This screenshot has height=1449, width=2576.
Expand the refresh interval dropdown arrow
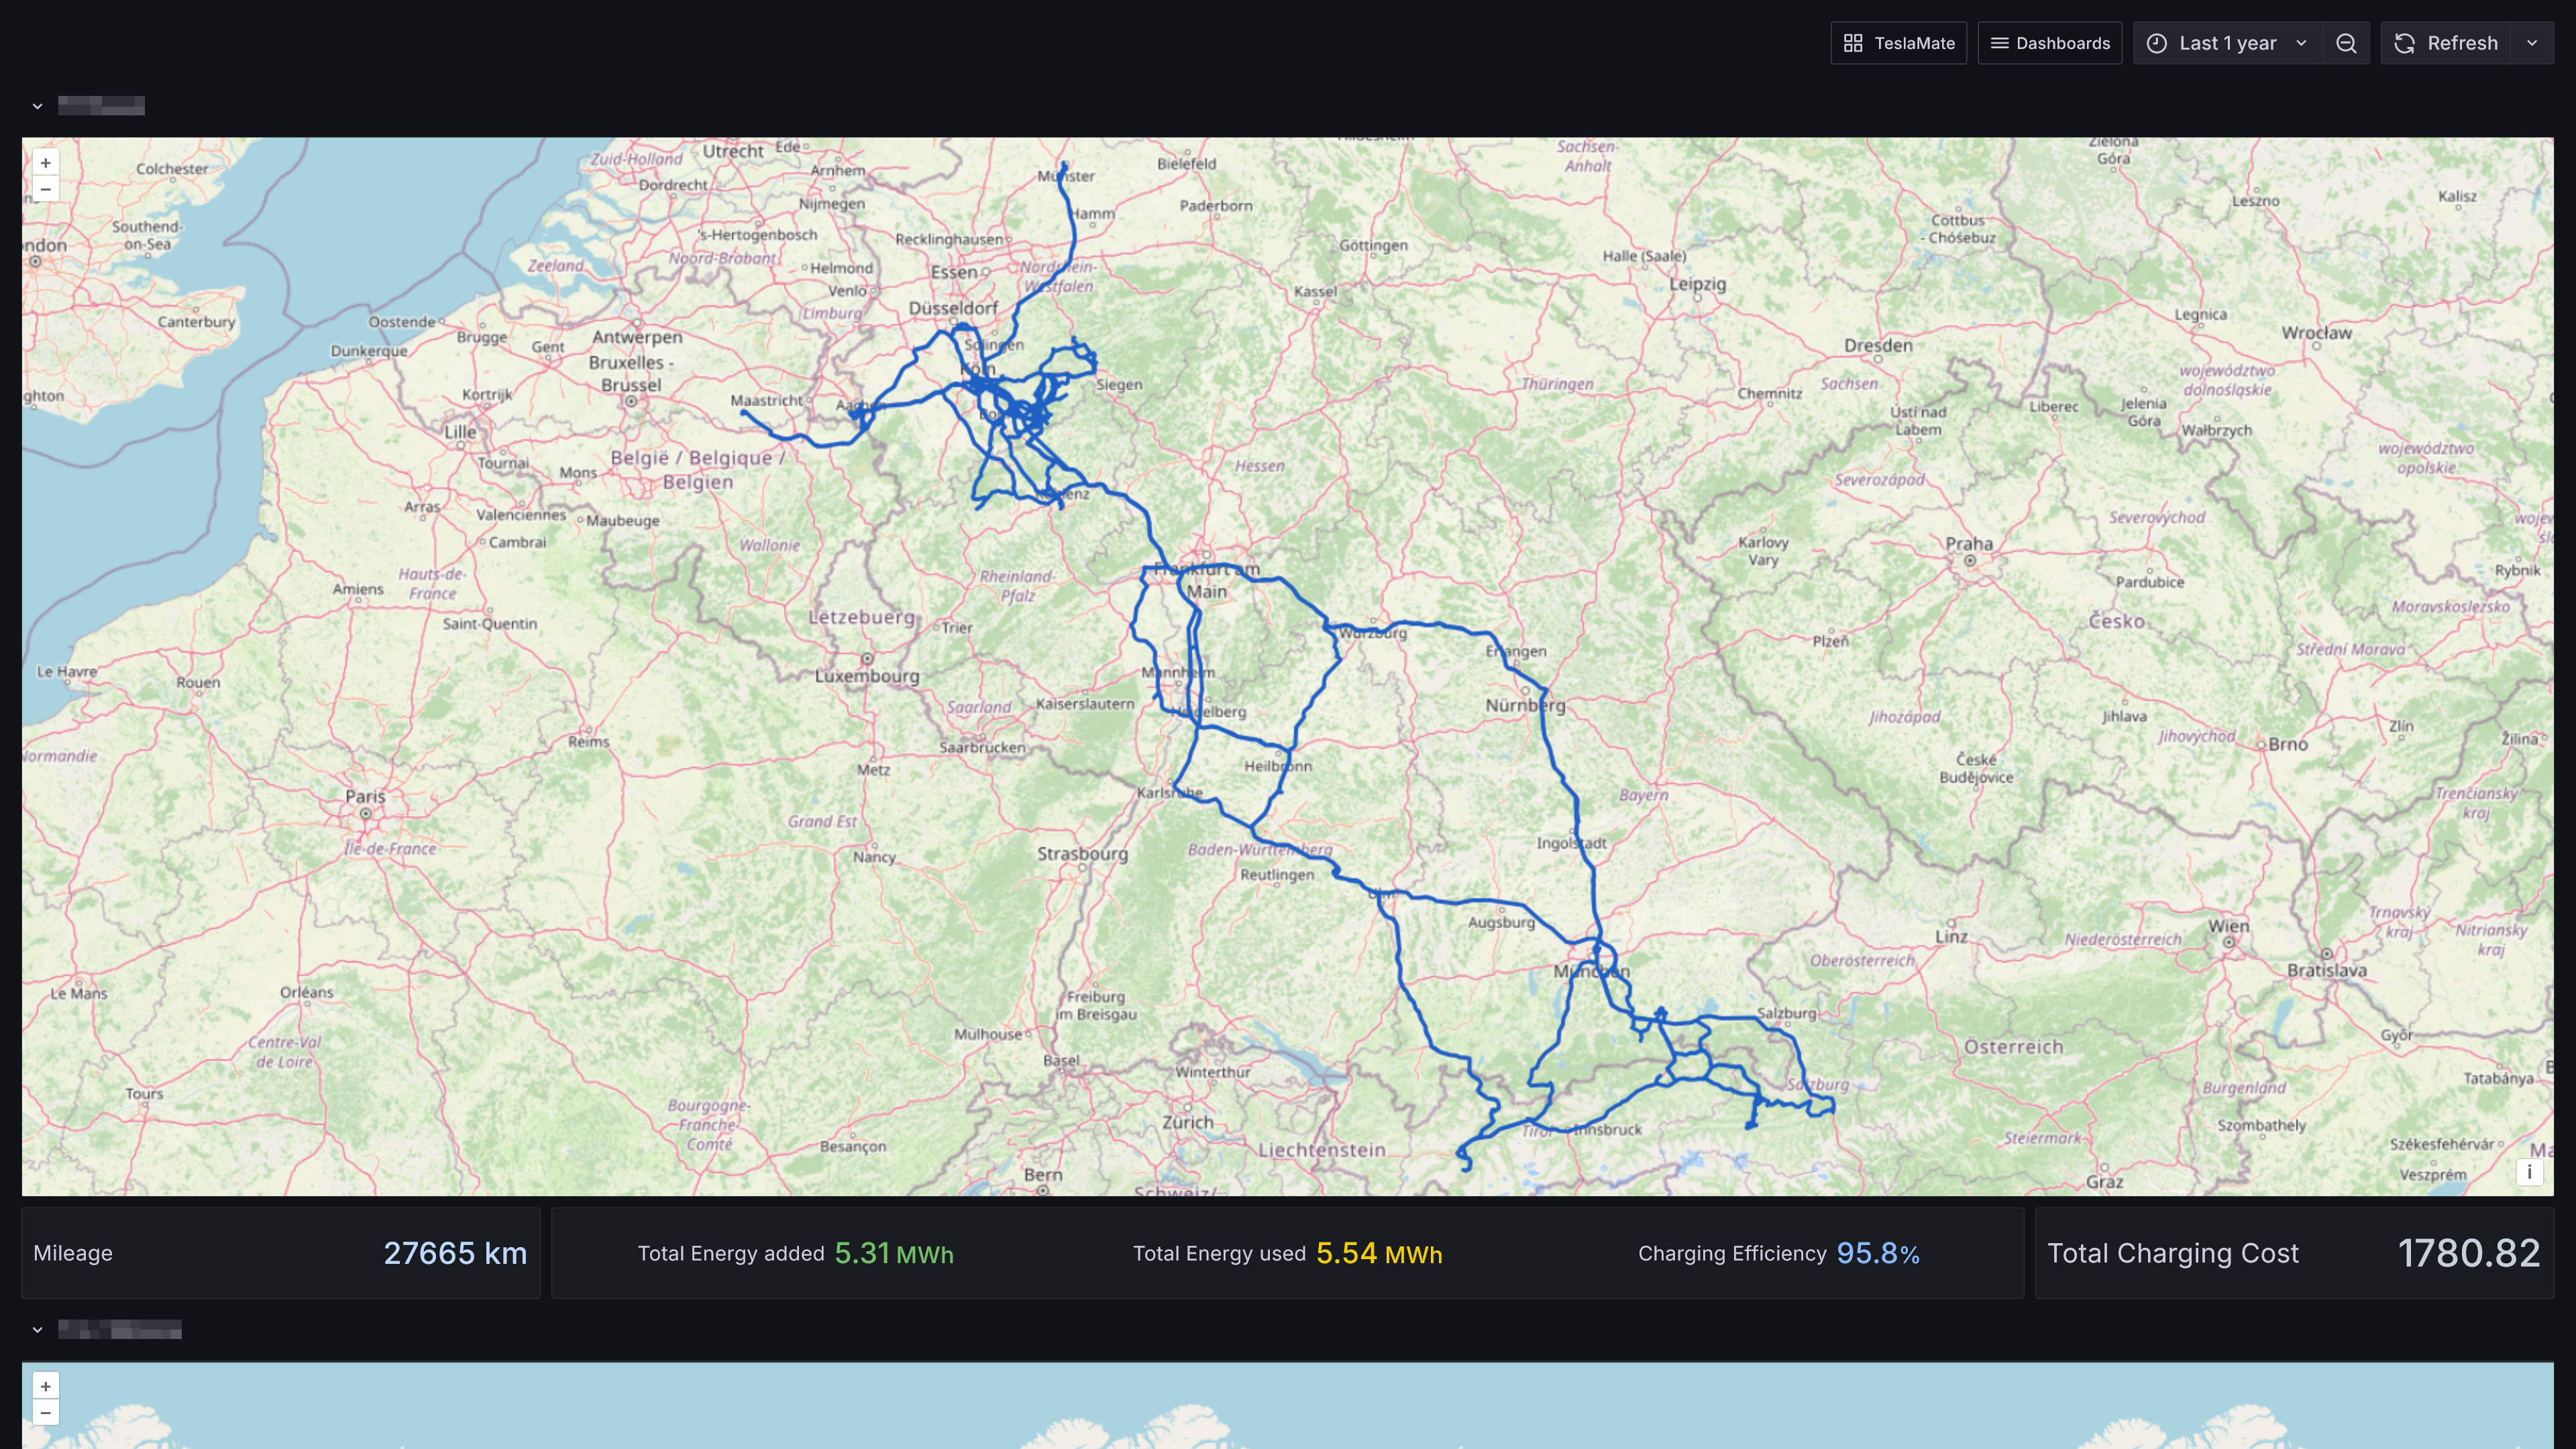(2532, 43)
